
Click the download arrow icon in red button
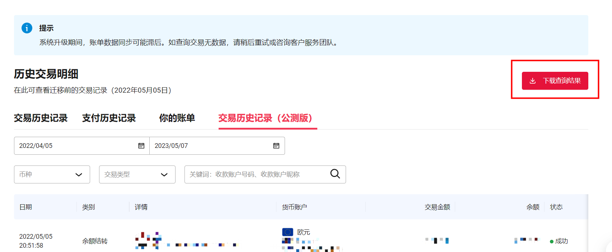[533, 81]
